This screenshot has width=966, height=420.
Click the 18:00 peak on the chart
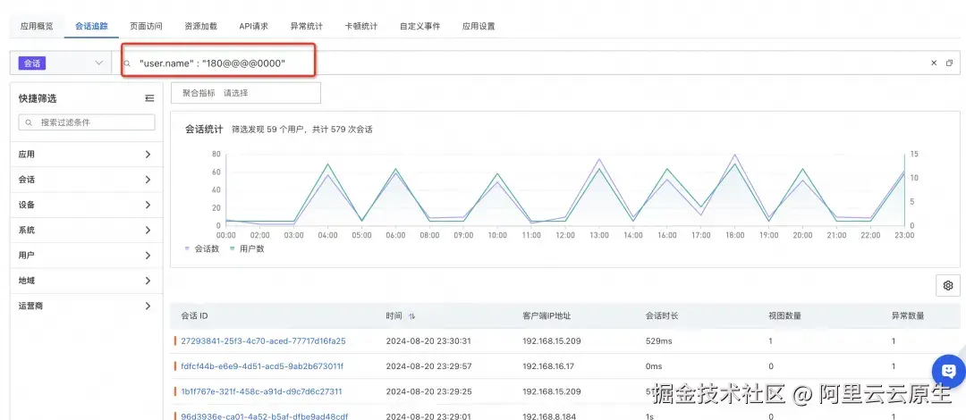[734, 155]
